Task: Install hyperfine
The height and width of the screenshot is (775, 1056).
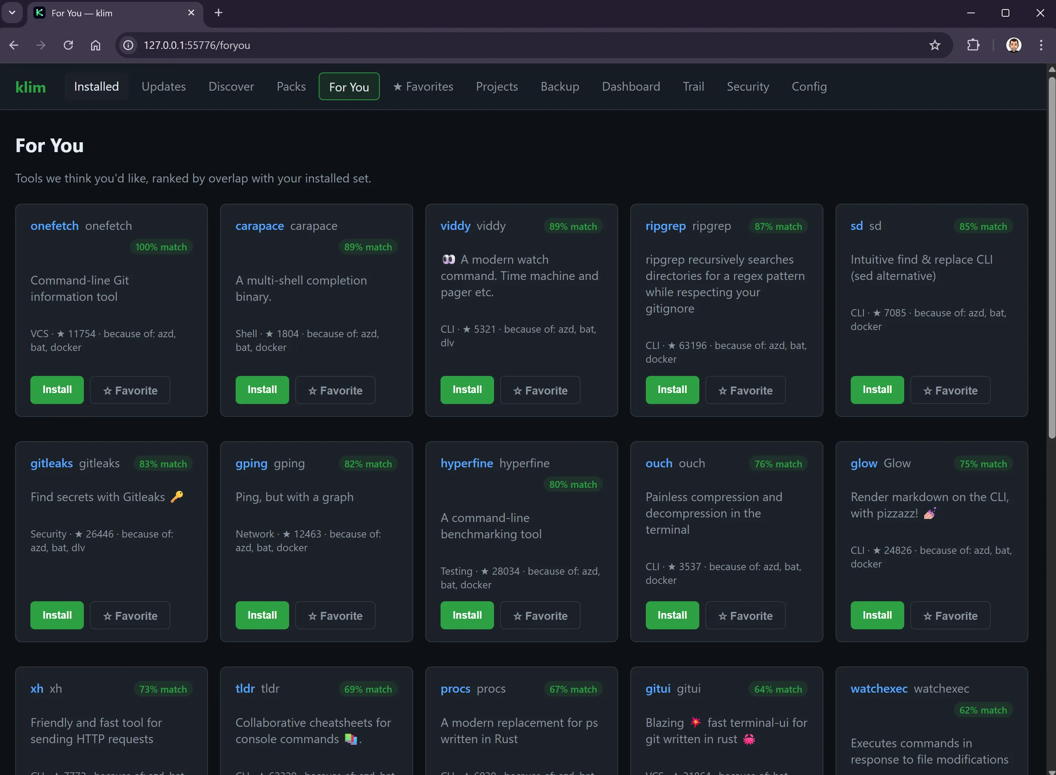Action: point(467,615)
